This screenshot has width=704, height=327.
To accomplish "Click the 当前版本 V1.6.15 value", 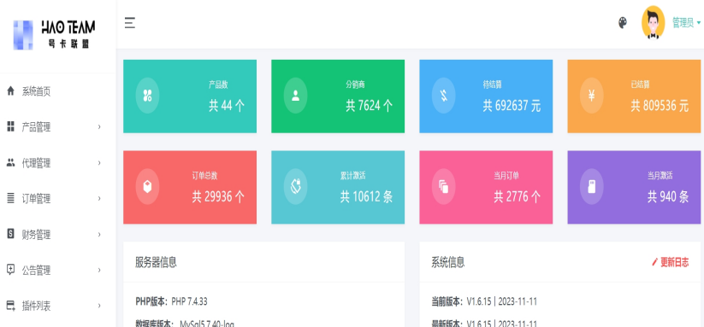I will coord(502,301).
